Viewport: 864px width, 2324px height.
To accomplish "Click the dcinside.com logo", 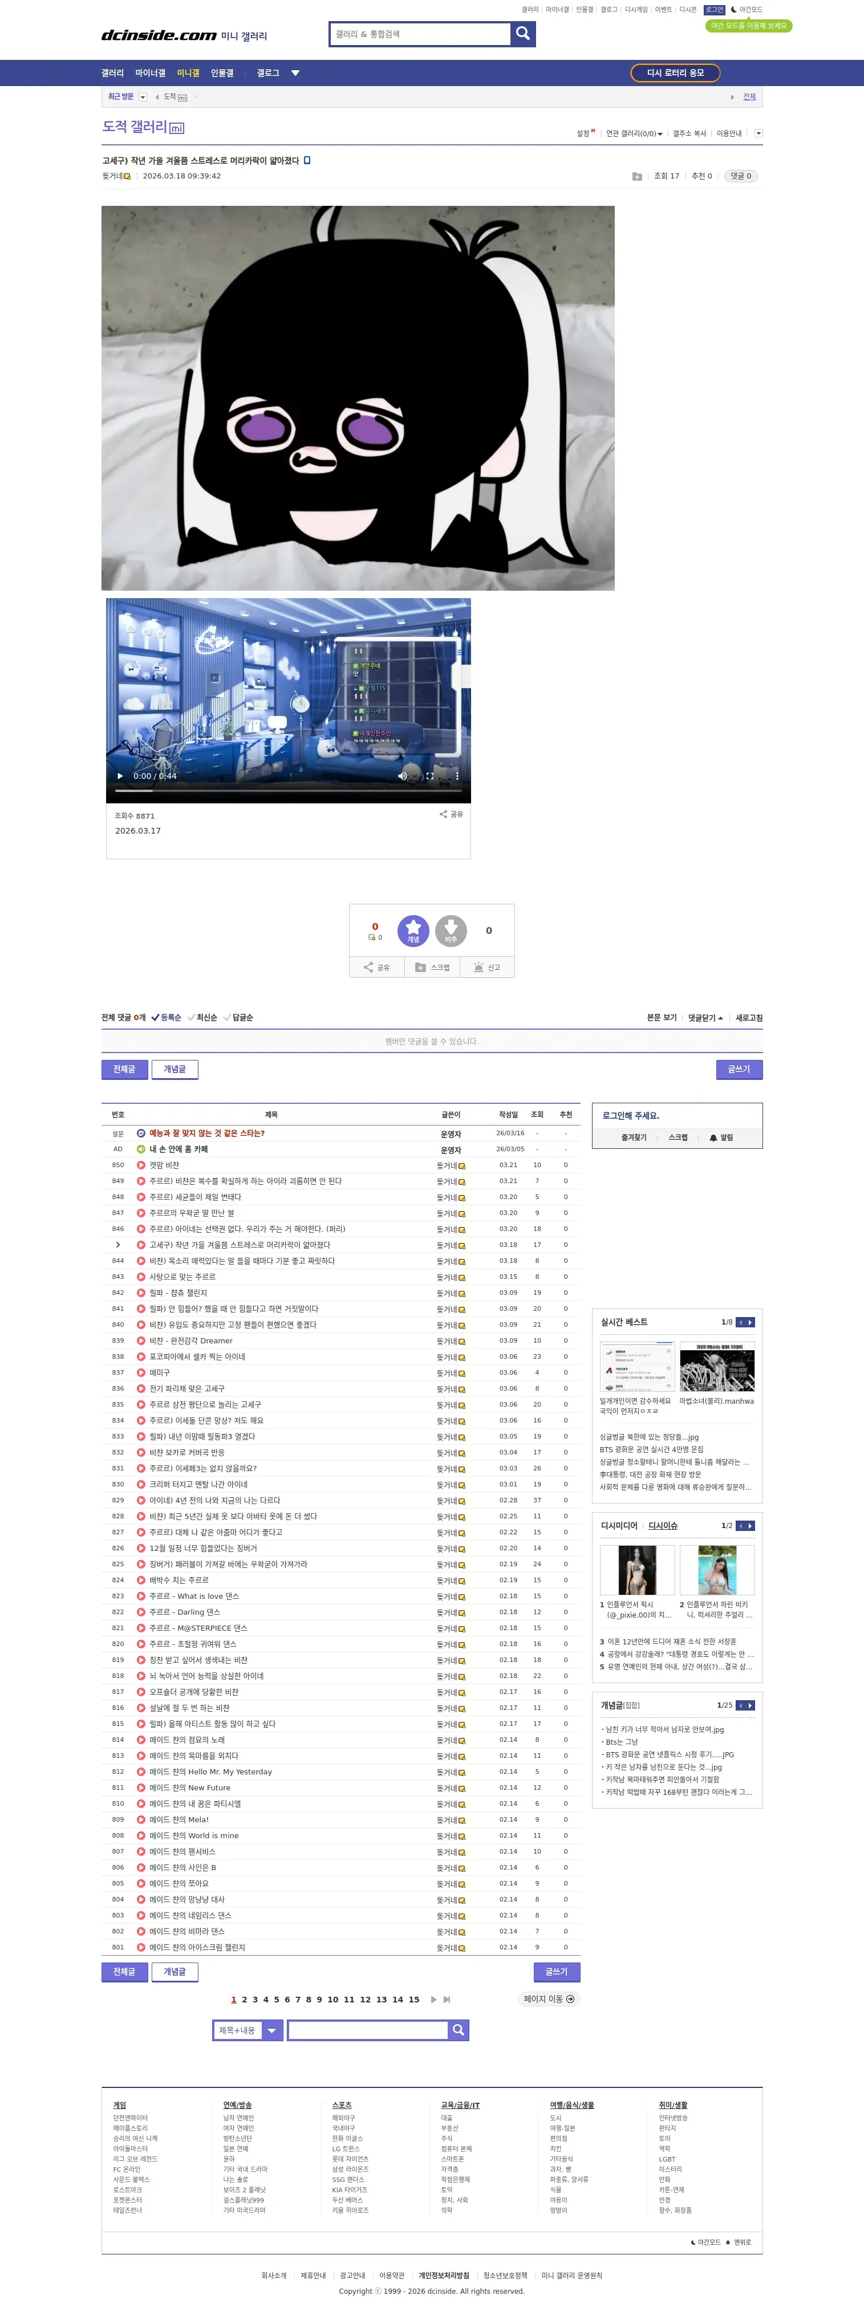I will coord(158,35).
